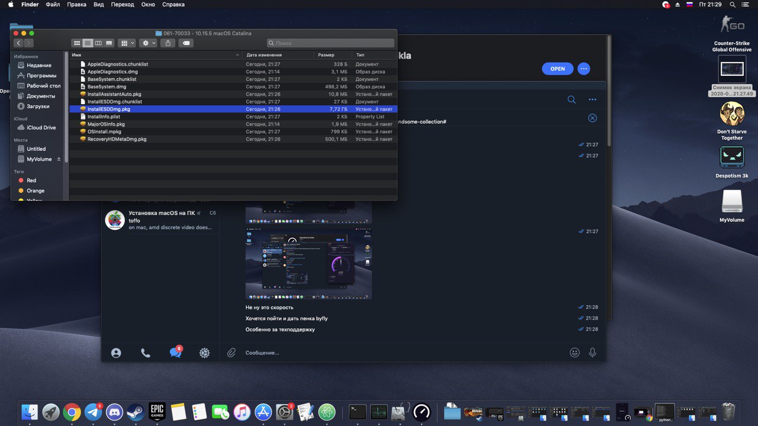Attach a file in Telegram chat
This screenshot has height=426, width=758.
232,353
